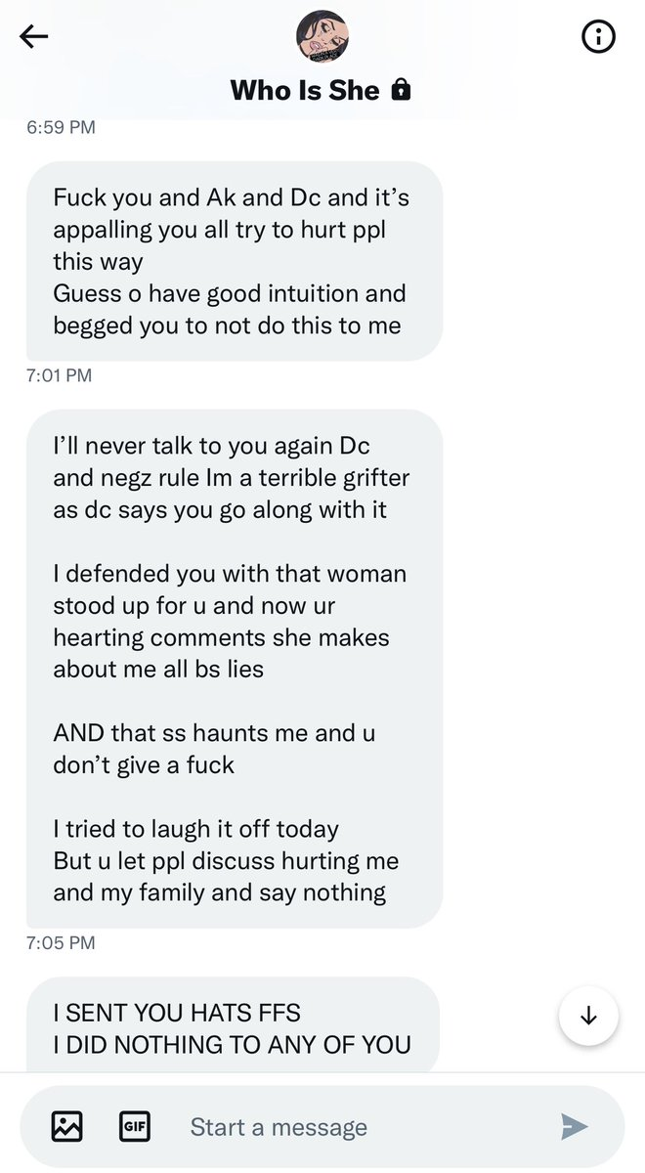Tap the lock icon beside the name
The image size is (645, 1173).
pyautogui.click(x=400, y=91)
